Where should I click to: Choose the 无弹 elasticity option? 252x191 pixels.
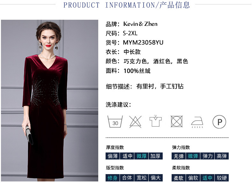pos(179,156)
